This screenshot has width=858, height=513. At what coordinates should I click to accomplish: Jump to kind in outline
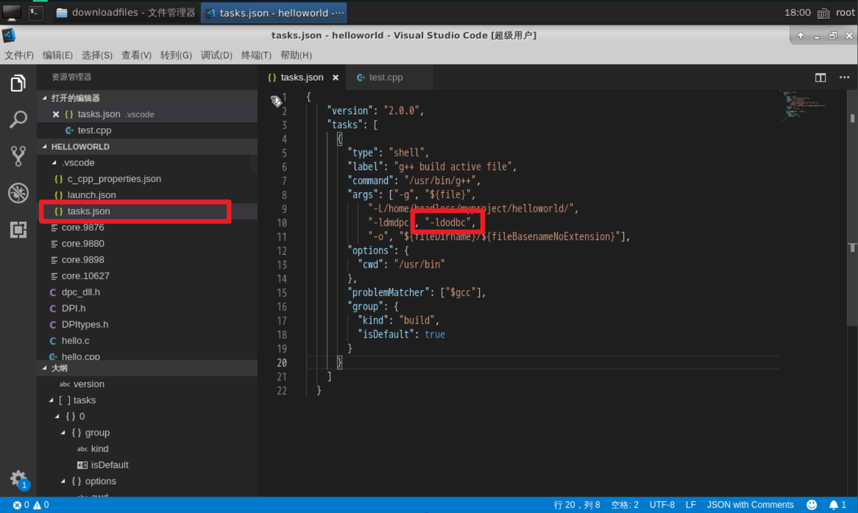147,449
